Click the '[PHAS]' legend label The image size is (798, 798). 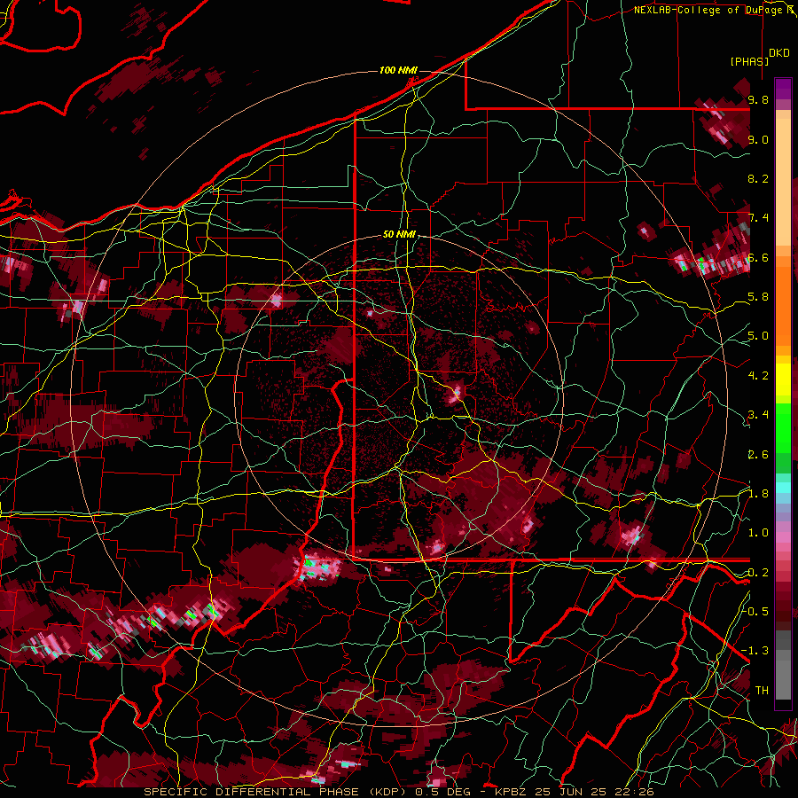click(749, 61)
